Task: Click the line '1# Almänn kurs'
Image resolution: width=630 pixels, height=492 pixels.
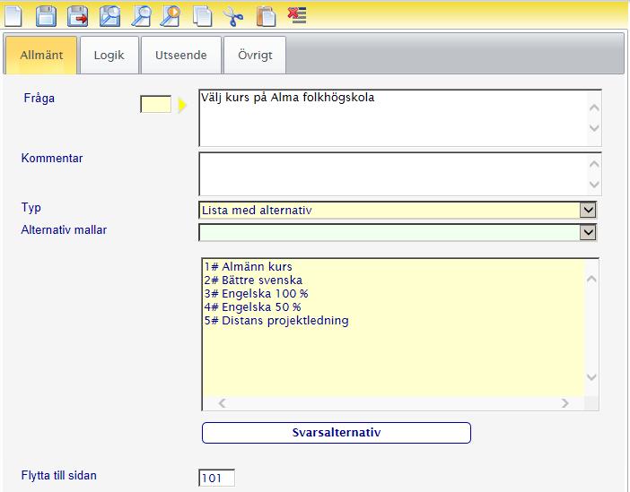Action: click(248, 266)
